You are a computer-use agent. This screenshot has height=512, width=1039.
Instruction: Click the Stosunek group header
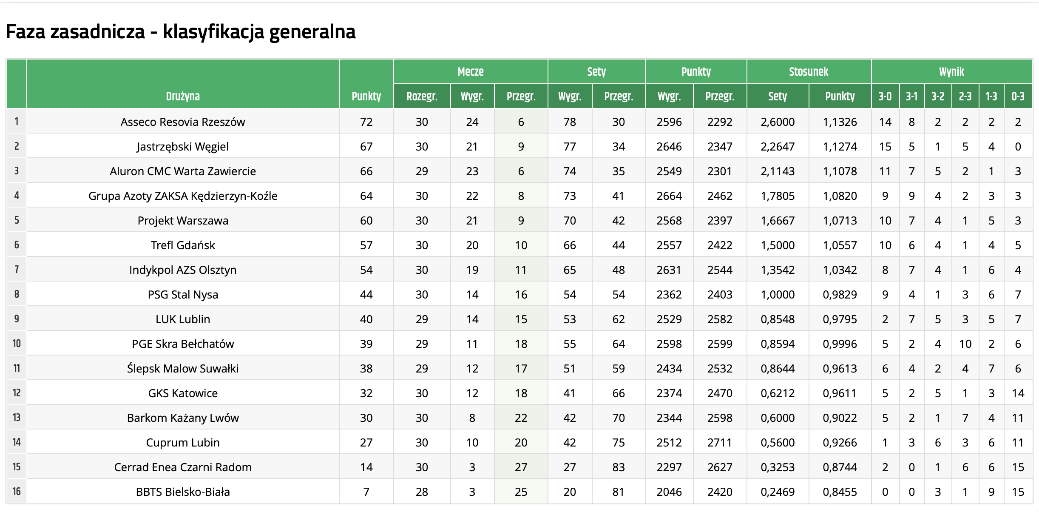pyautogui.click(x=809, y=71)
